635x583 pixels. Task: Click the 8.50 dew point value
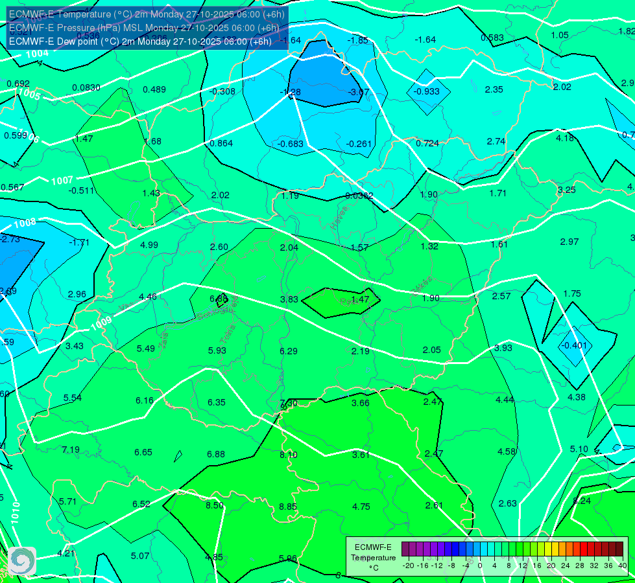pos(215,505)
